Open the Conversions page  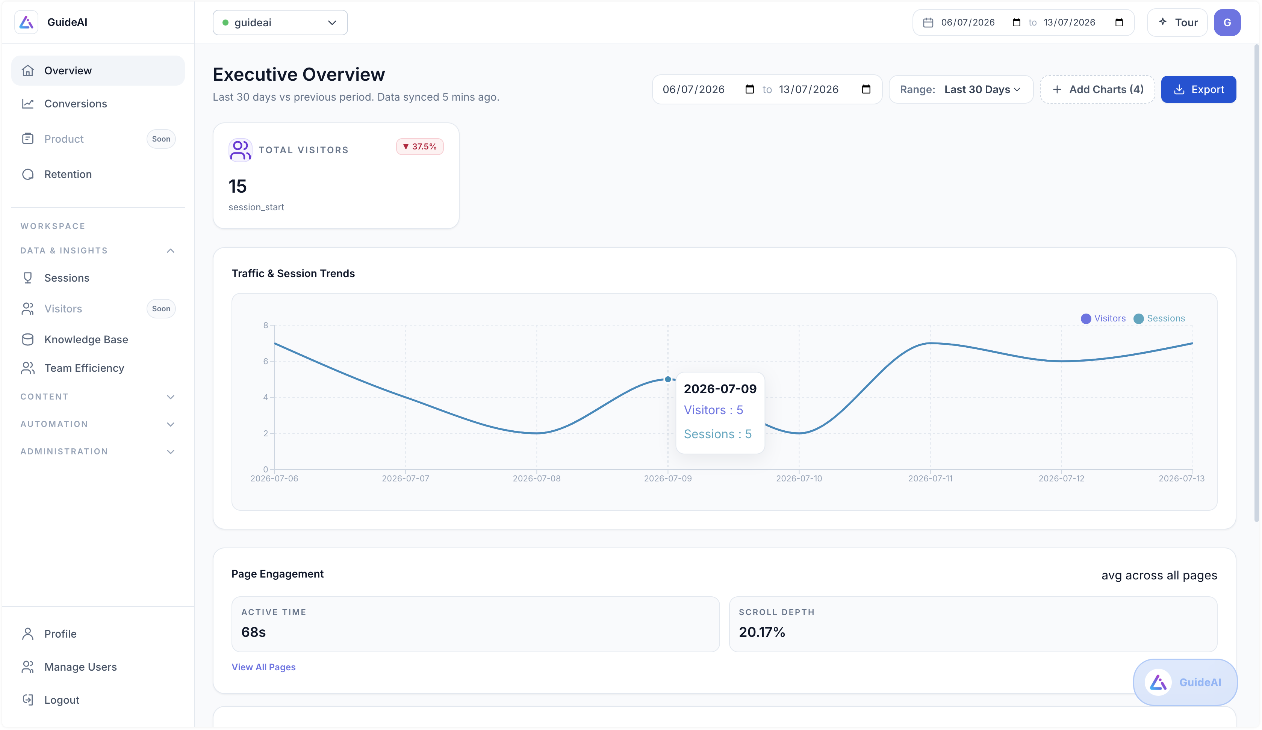(98, 104)
